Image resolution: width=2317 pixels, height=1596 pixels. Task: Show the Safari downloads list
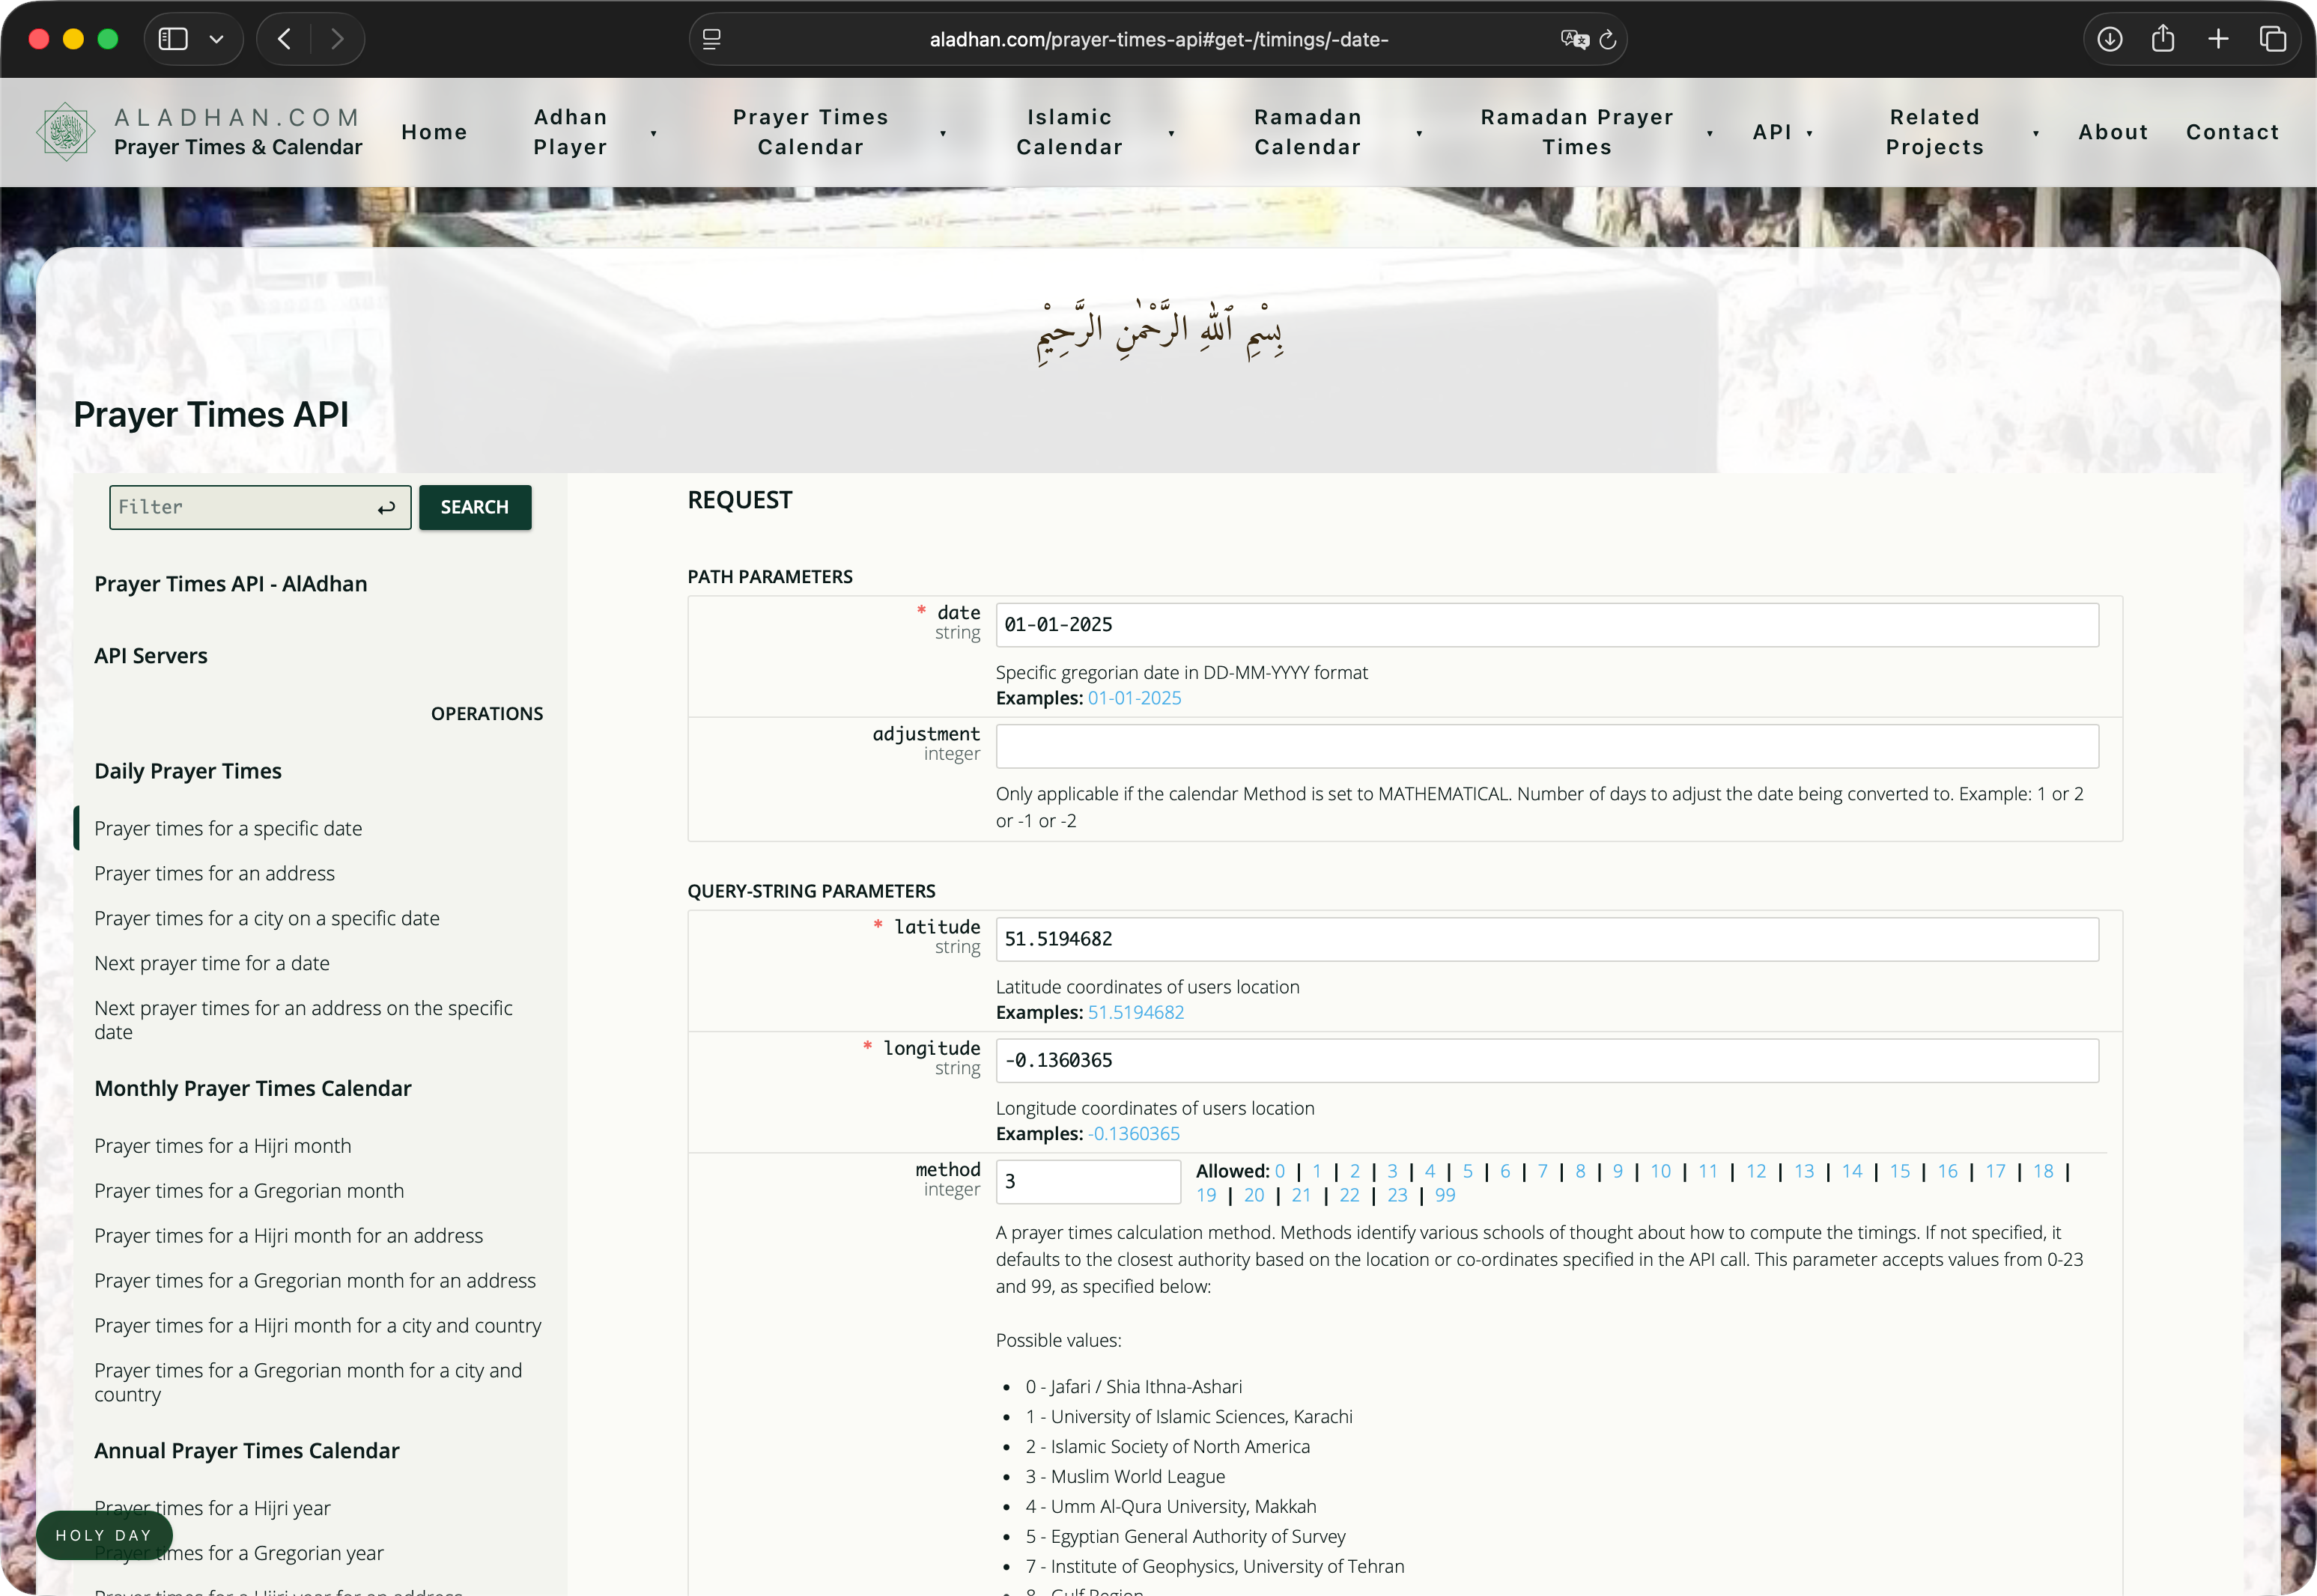click(2109, 39)
